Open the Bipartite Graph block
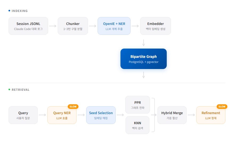234x142 pixels. (144, 59)
